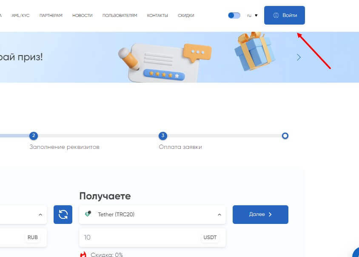Toggle the dark theme switch
Image resolution: width=359 pixels, height=257 pixels.
click(x=234, y=15)
